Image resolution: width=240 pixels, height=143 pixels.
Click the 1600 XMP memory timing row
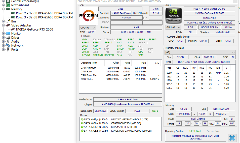pos(197,73)
